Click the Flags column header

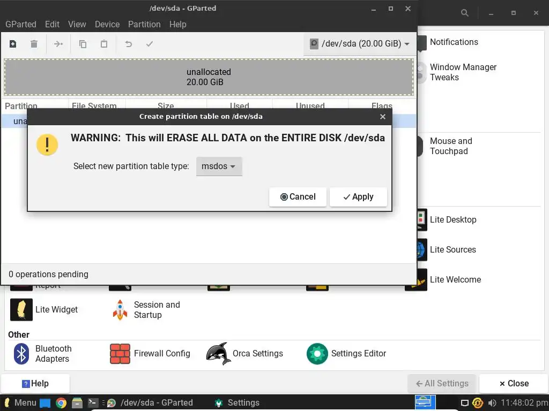tap(382, 105)
